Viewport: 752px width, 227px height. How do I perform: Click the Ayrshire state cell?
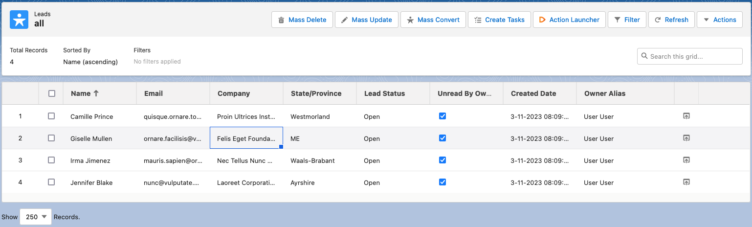[320, 182]
